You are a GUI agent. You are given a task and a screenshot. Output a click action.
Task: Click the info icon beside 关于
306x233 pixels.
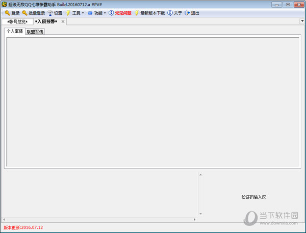coord(170,13)
